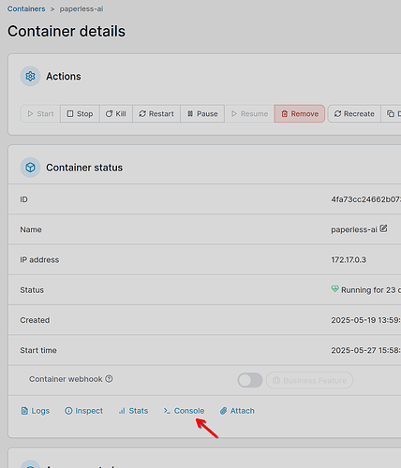401x468 pixels.
Task: Kill the running container
Action: [116, 113]
